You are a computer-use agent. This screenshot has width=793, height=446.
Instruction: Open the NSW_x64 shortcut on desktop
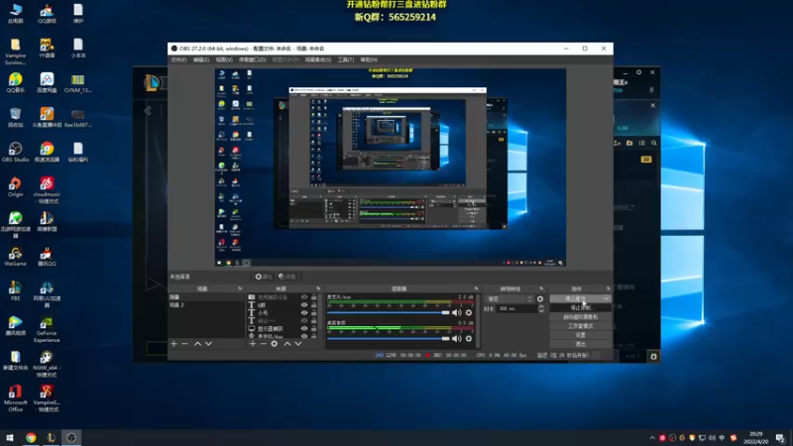point(47,364)
